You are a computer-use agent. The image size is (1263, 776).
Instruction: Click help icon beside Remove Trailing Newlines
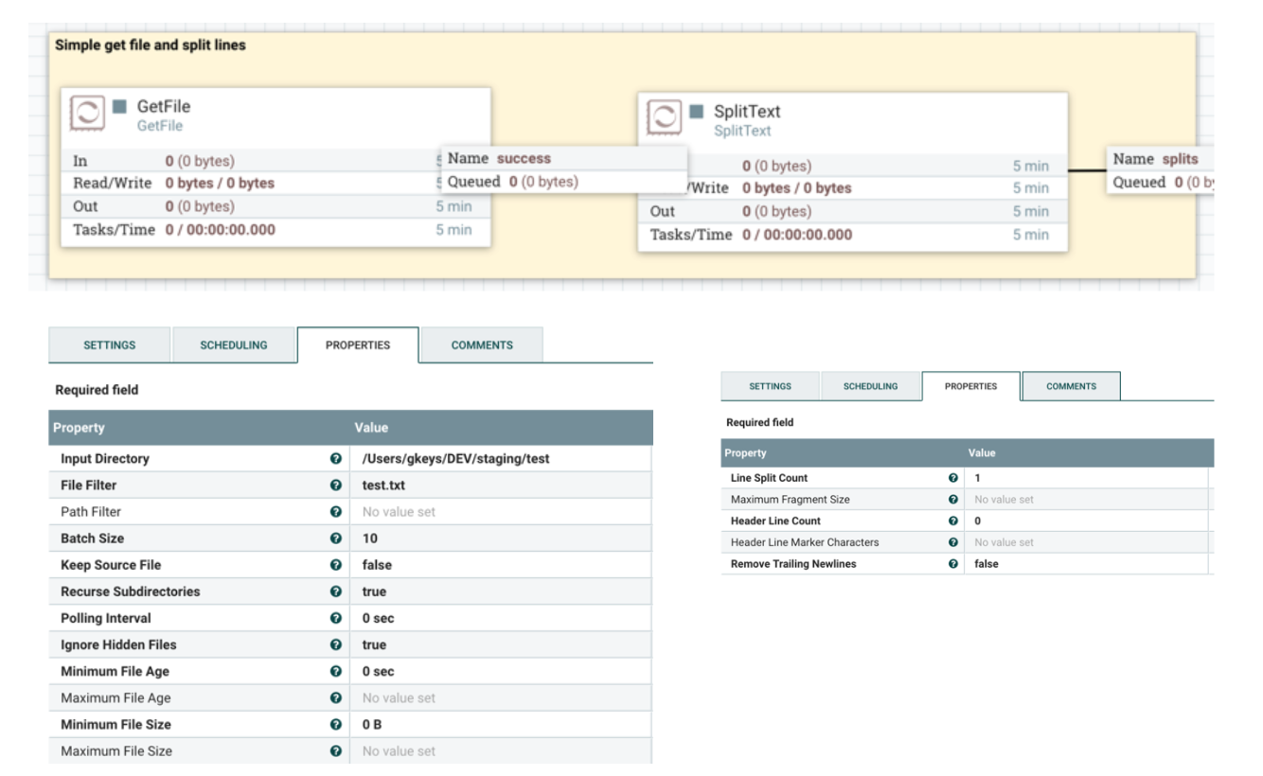coord(953,564)
